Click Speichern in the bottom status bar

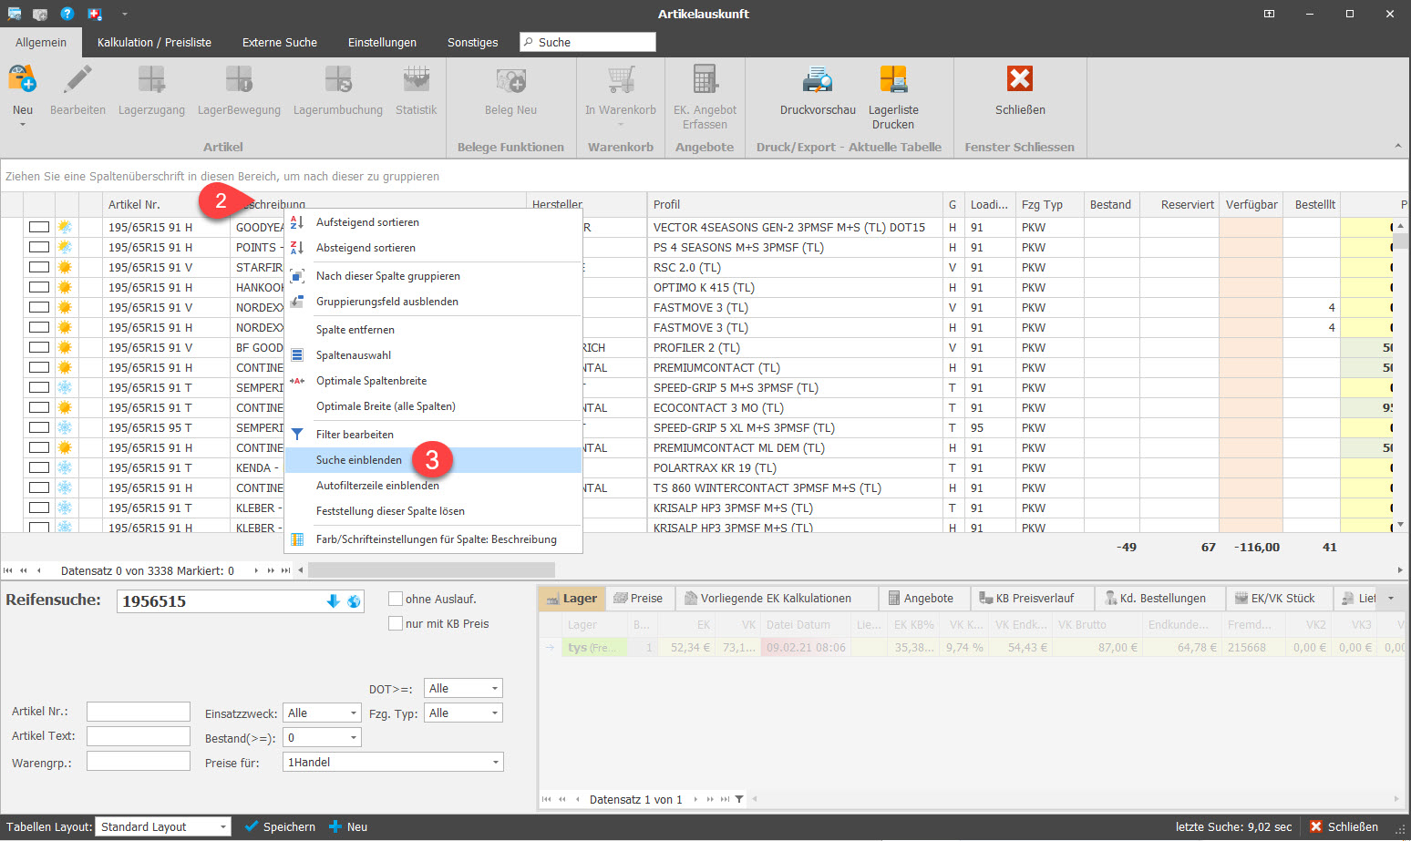pyautogui.click(x=280, y=826)
